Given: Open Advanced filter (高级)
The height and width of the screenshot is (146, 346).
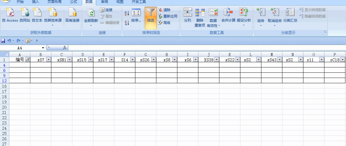Looking at the screenshot, I should pyautogui.click(x=165, y=22).
